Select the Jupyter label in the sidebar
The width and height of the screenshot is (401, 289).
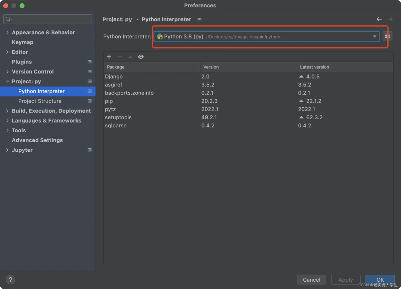tap(22, 150)
